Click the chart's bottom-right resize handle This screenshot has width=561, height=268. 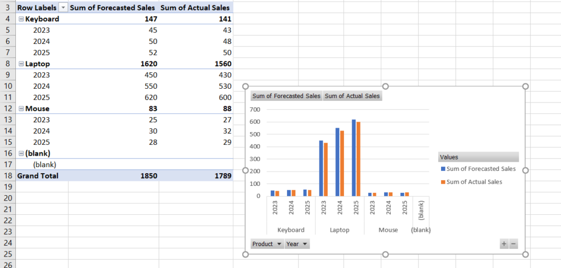click(525, 254)
